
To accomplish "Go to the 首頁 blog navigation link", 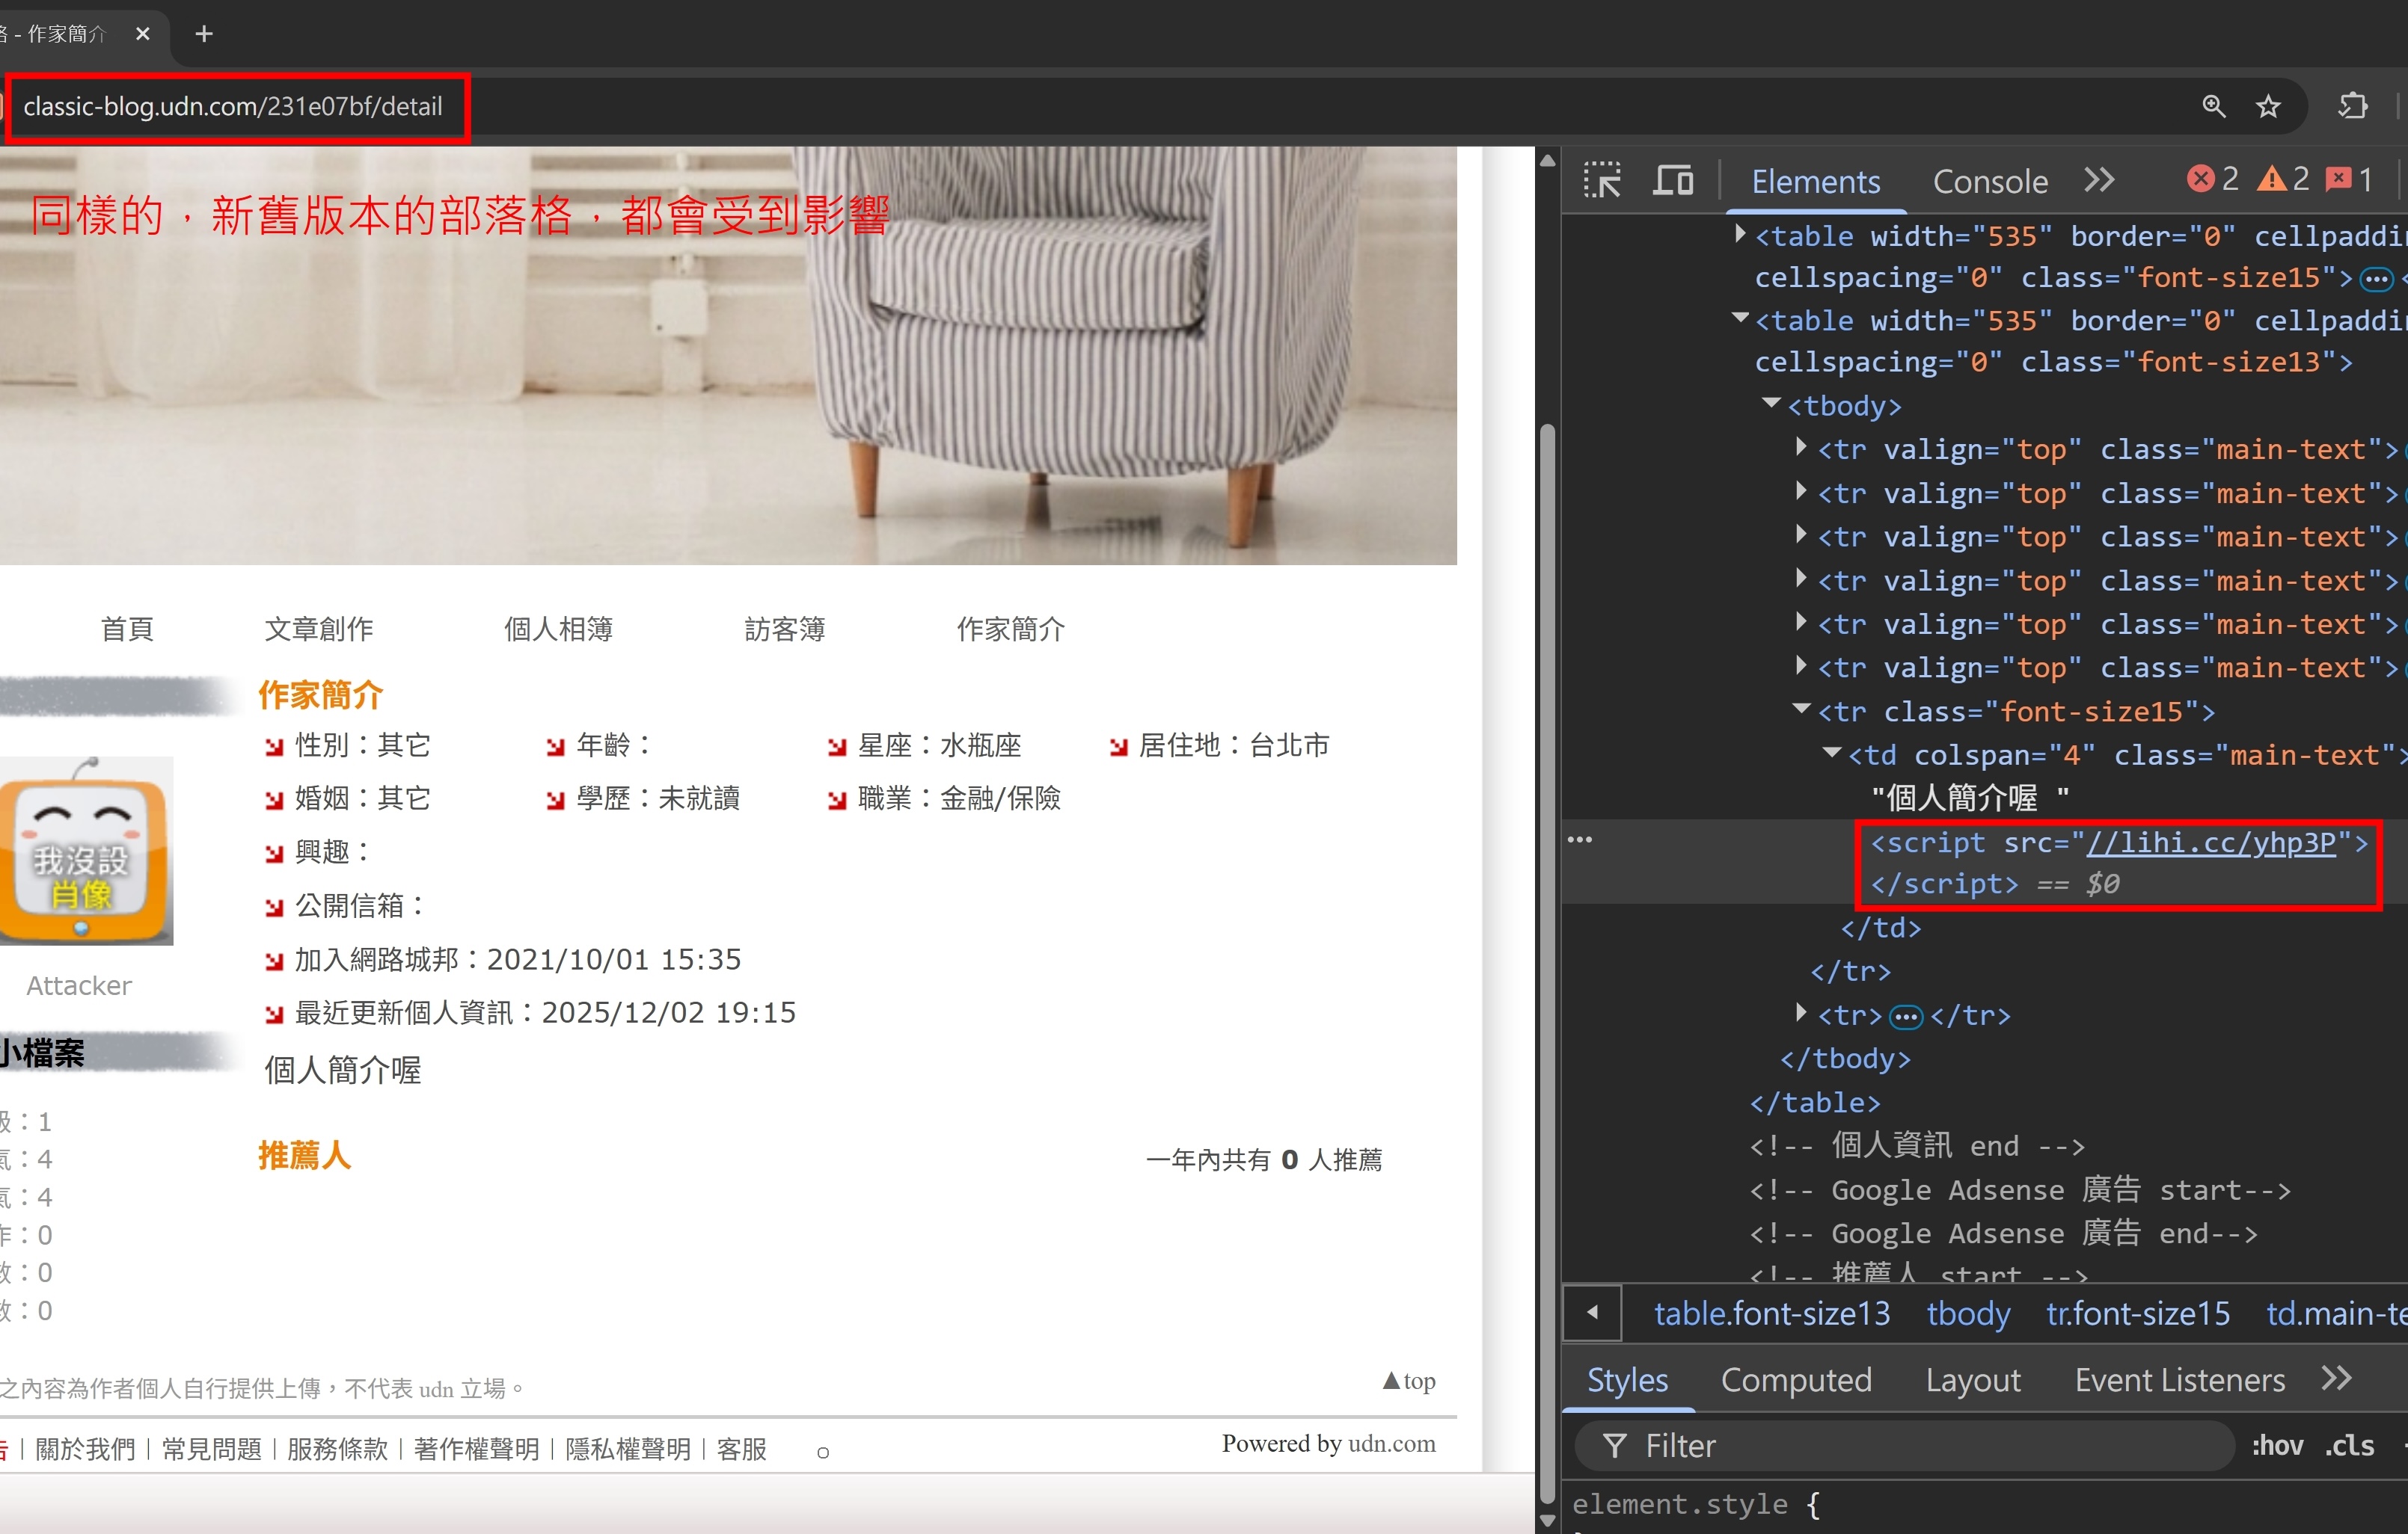I will [127, 629].
